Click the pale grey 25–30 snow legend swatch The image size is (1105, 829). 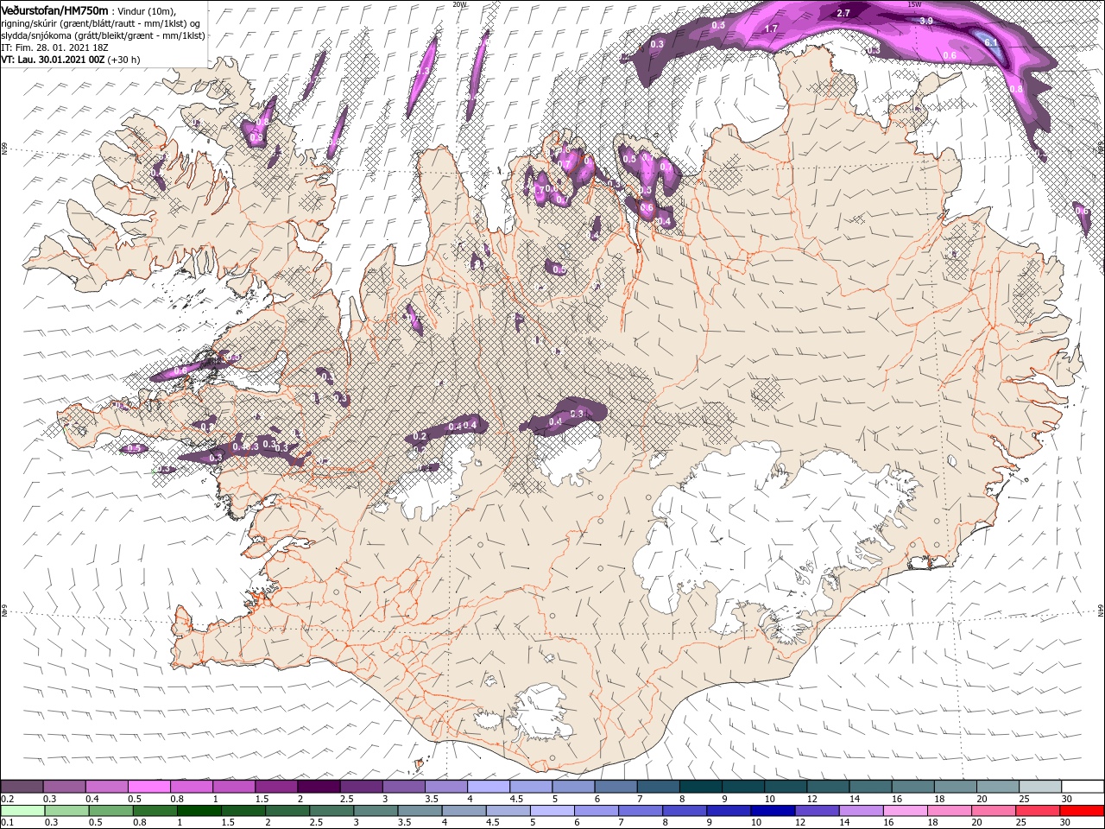[1040, 787]
